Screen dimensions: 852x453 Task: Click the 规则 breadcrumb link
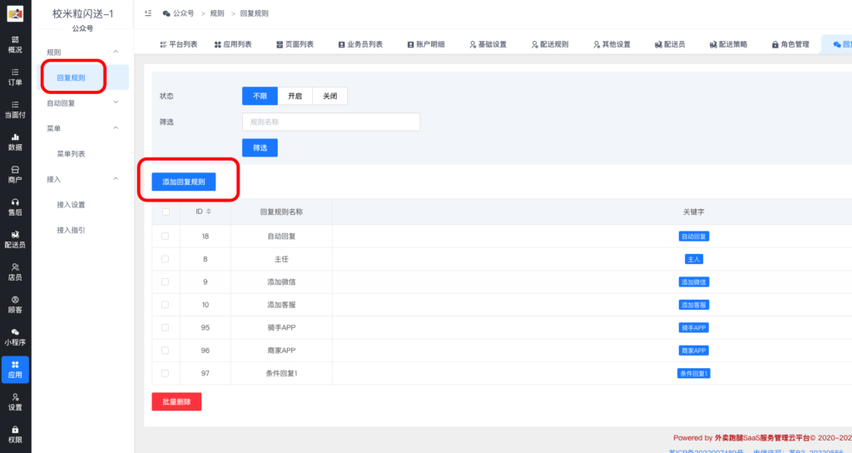[217, 13]
